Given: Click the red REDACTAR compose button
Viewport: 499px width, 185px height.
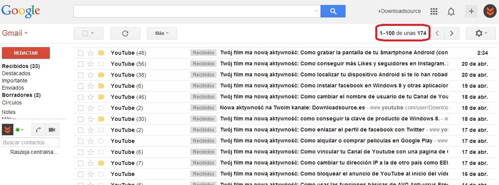Looking at the screenshot, I should click(26, 53).
